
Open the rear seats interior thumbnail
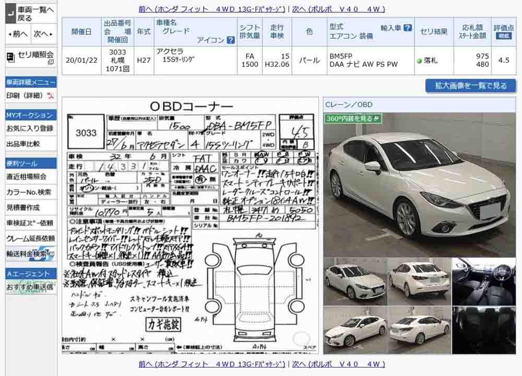484,330
